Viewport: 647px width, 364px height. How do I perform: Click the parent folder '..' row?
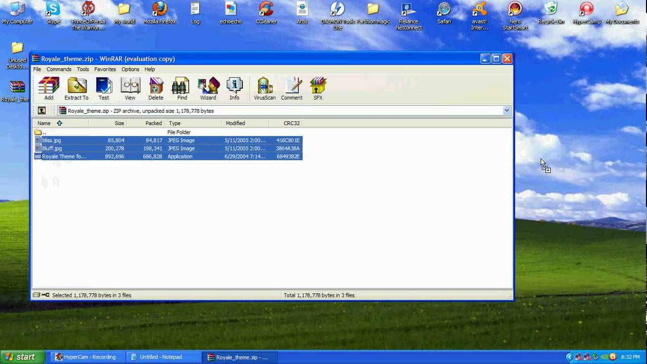coord(168,132)
